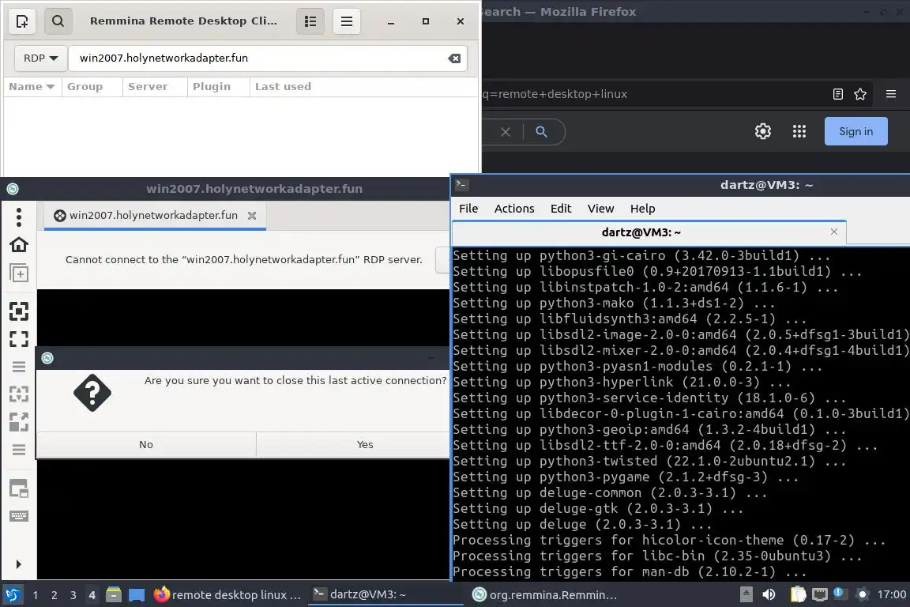This screenshot has width=910, height=607.
Task: Switch to Firefox remote desktop linux task
Action: [x=227, y=595]
